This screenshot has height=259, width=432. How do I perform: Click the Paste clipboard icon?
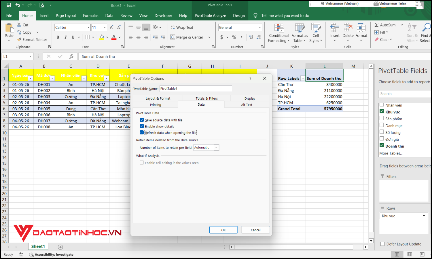click(x=9, y=28)
